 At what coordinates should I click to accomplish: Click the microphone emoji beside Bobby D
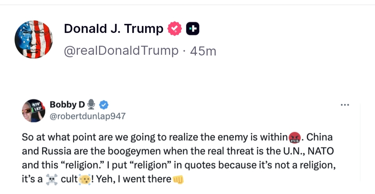click(x=91, y=104)
